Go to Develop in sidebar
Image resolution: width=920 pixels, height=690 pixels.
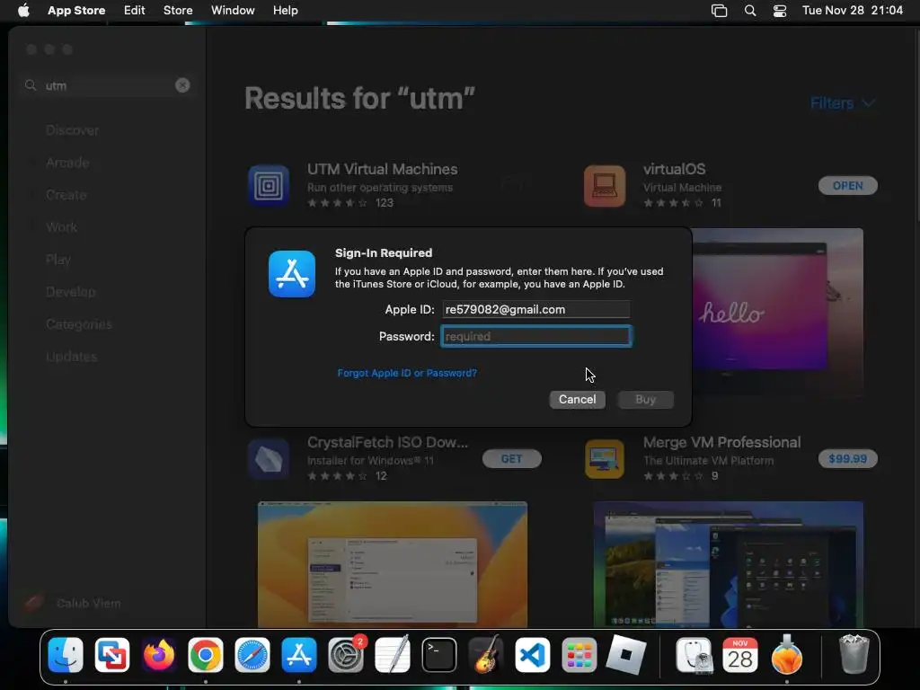point(70,292)
